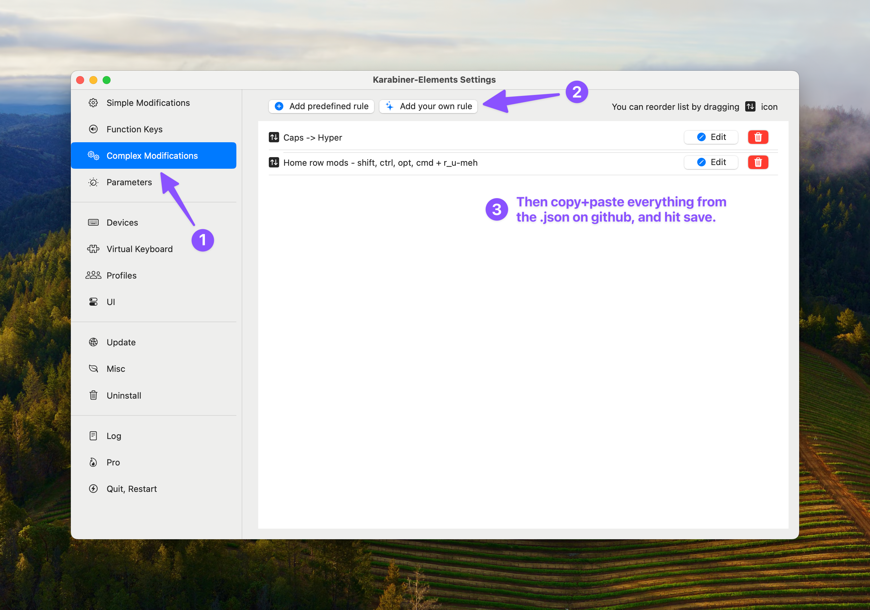Open the Misc settings section

pyautogui.click(x=116, y=369)
